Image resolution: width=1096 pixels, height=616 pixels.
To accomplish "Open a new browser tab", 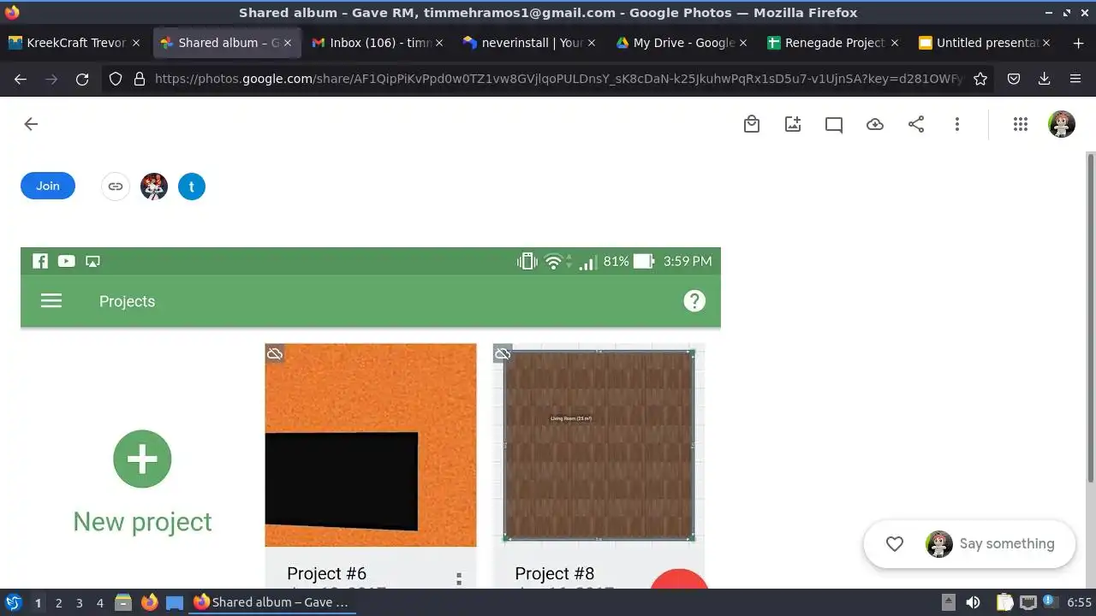I will pyautogui.click(x=1078, y=43).
